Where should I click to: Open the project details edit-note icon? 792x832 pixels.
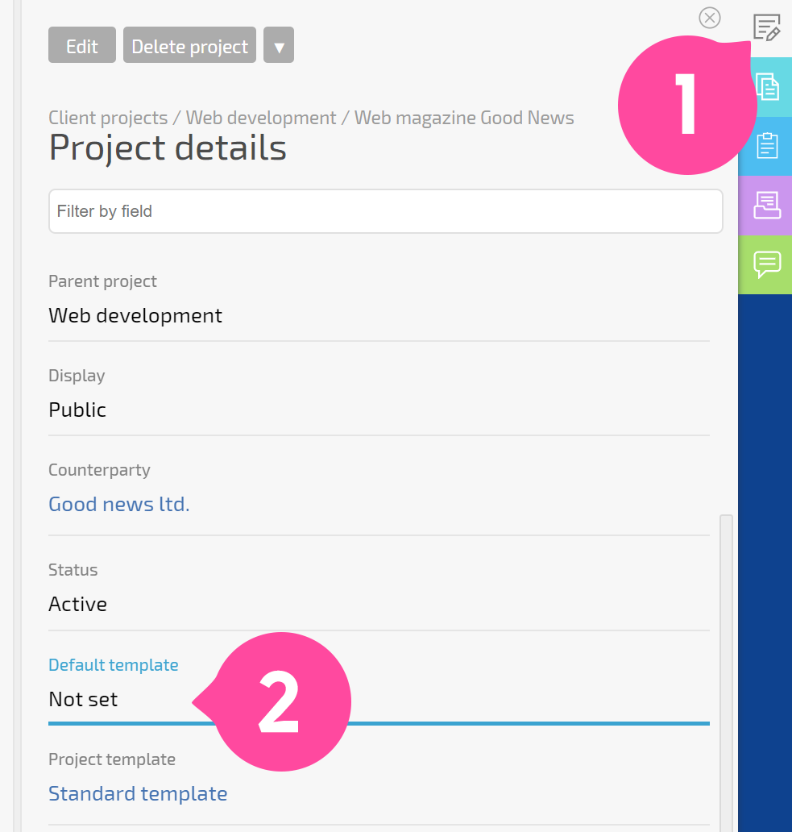[x=766, y=27]
